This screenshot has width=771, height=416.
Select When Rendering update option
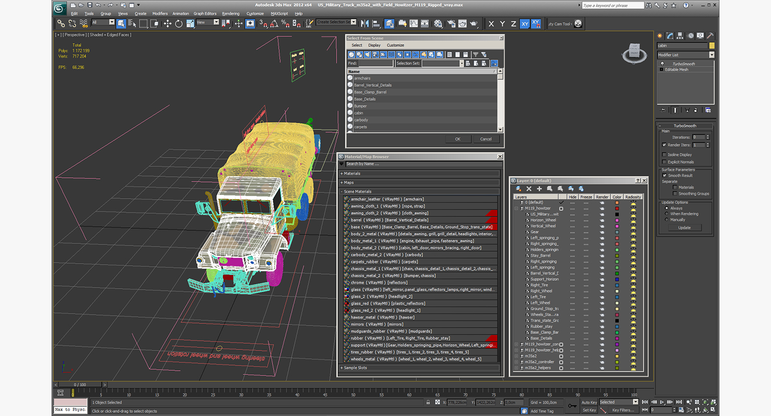coord(666,214)
